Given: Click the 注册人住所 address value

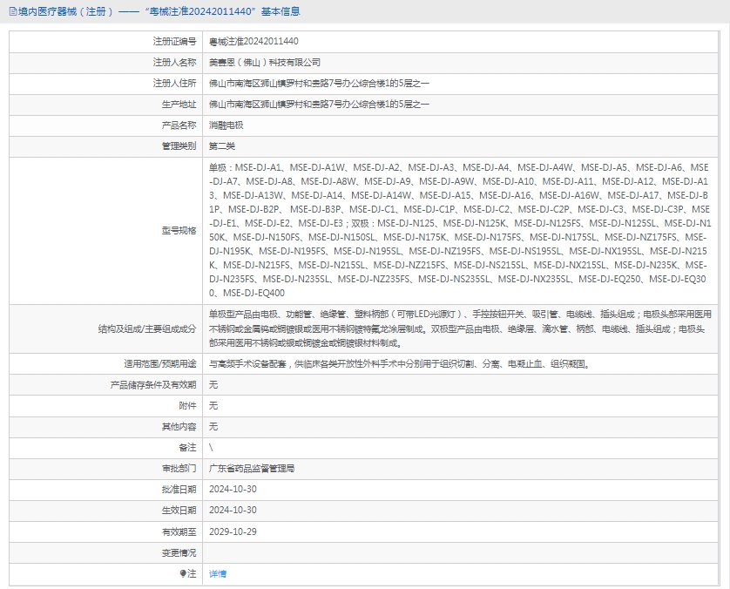Looking at the screenshot, I should click(x=319, y=83).
